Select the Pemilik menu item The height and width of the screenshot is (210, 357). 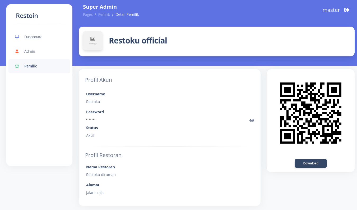(x=31, y=66)
